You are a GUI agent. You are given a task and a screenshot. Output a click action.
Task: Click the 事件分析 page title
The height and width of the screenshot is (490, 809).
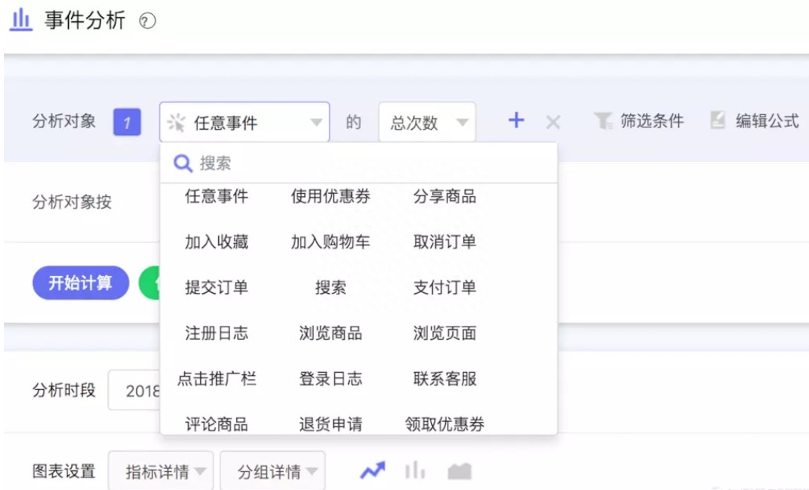[x=84, y=20]
